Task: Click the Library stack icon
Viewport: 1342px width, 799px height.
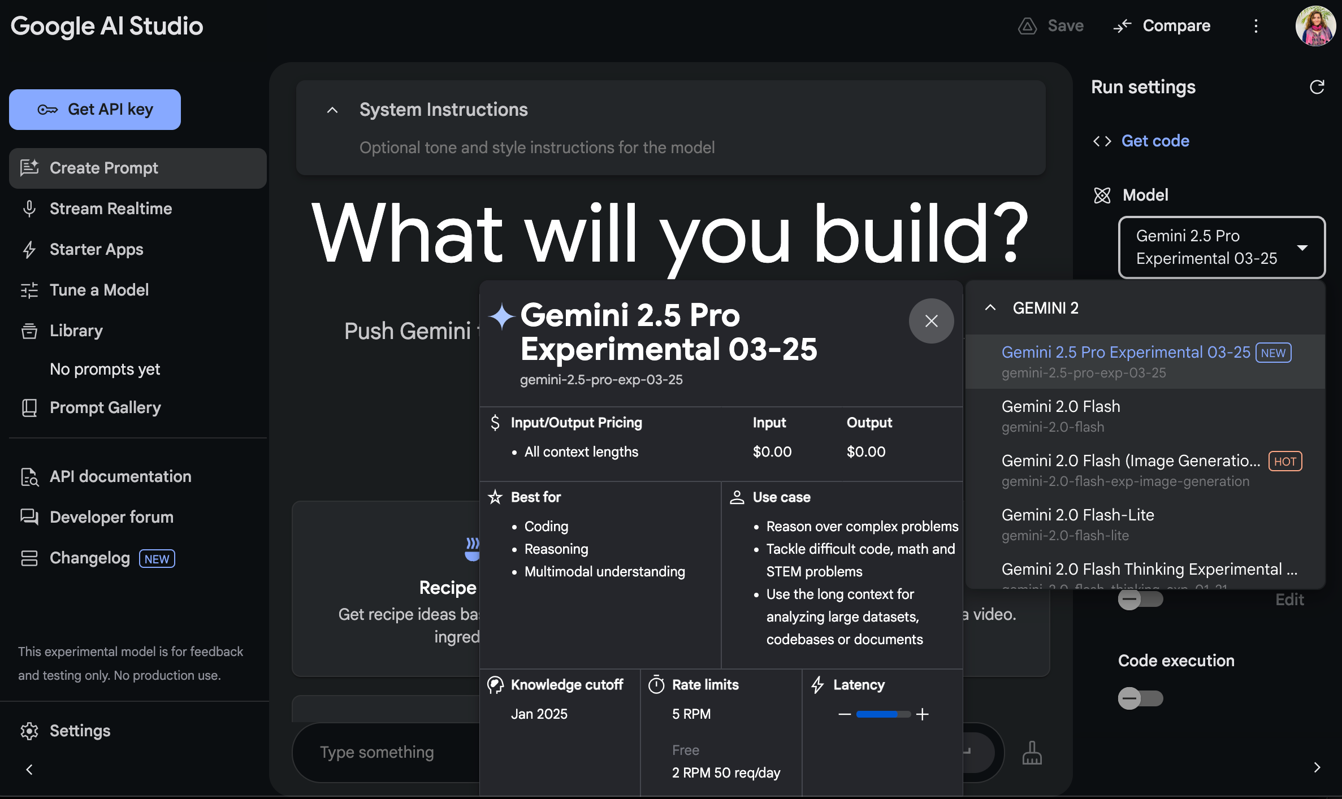Action: pyautogui.click(x=29, y=331)
